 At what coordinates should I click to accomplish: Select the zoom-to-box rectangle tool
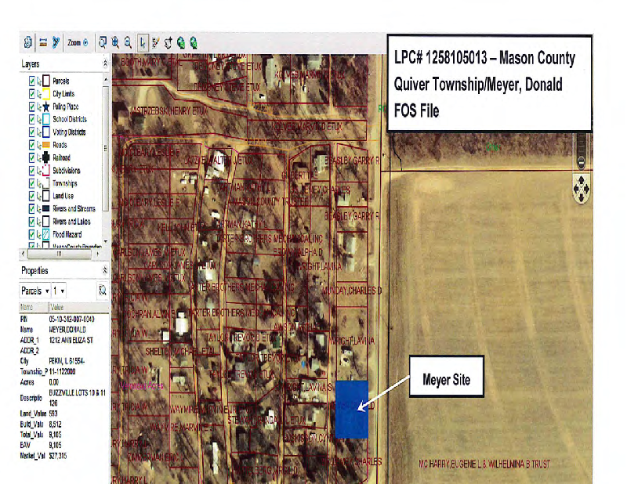pyautogui.click(x=103, y=42)
